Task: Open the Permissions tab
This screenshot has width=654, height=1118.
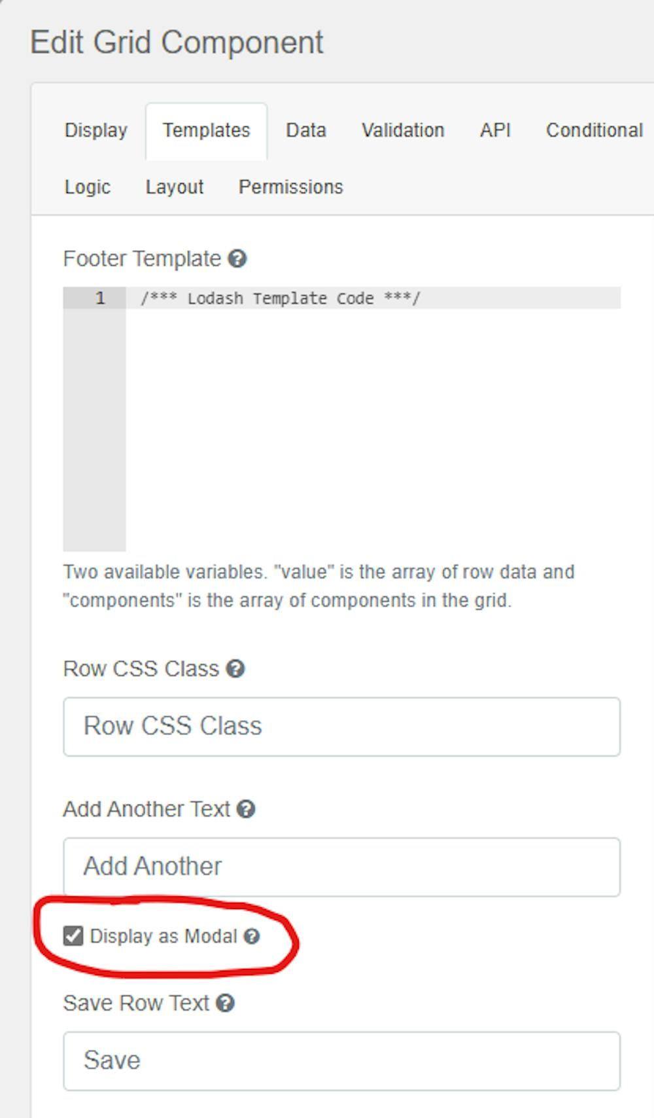Action: pos(291,187)
